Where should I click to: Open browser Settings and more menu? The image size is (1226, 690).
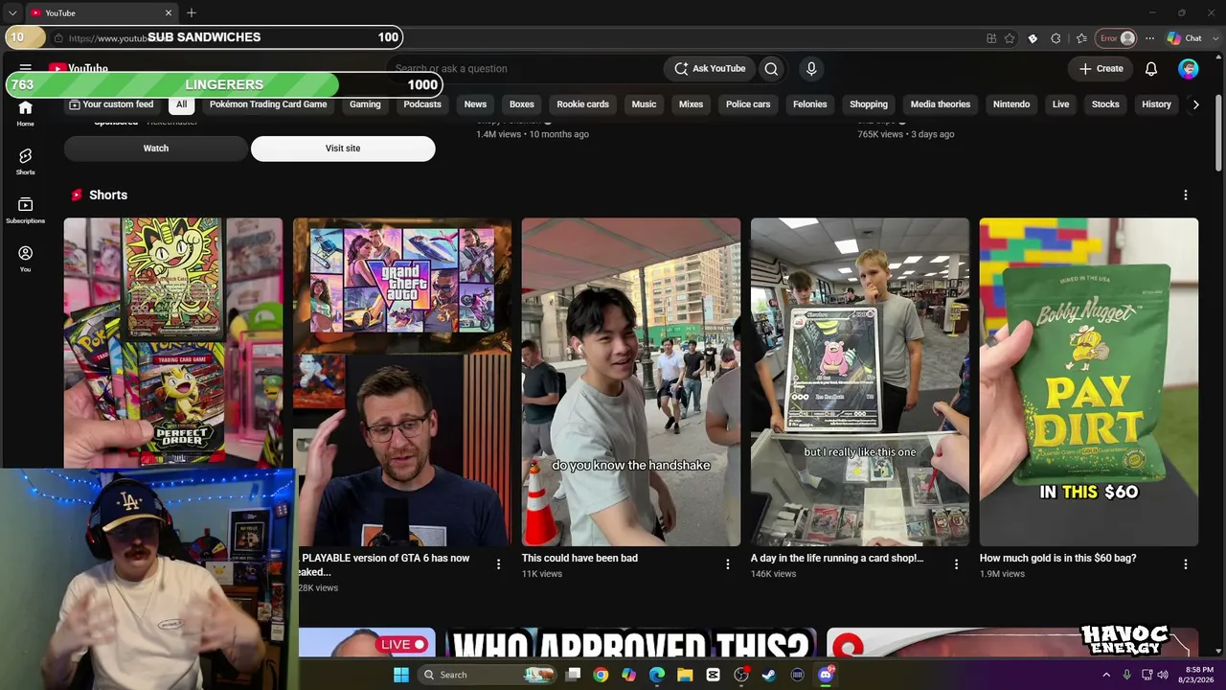click(x=1149, y=38)
